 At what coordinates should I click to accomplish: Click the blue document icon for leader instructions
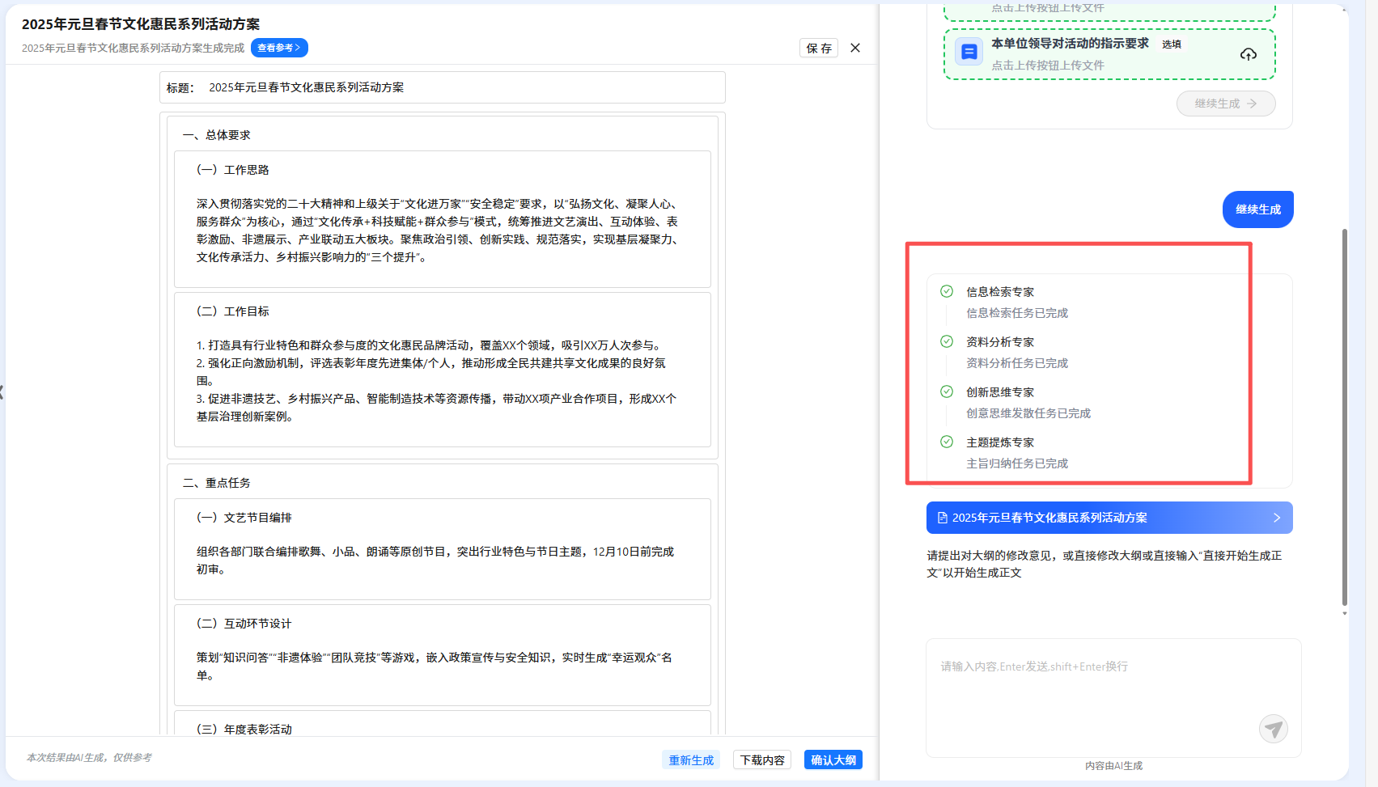coord(969,53)
